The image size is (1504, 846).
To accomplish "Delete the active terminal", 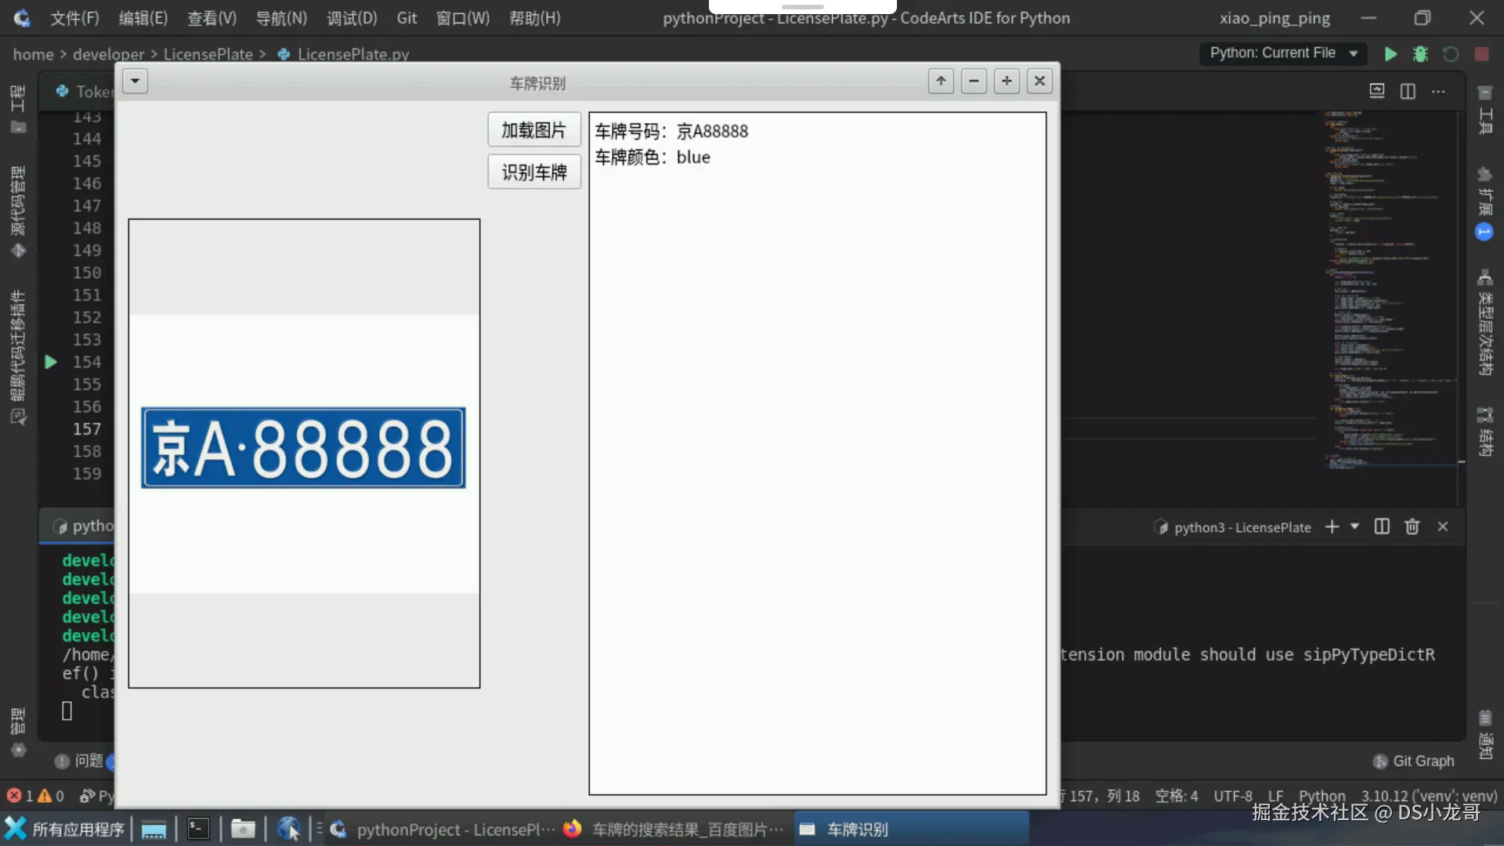I will (x=1412, y=526).
